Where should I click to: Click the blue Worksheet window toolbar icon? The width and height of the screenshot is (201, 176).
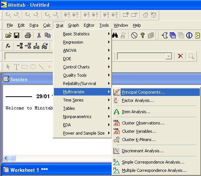coord(173,35)
